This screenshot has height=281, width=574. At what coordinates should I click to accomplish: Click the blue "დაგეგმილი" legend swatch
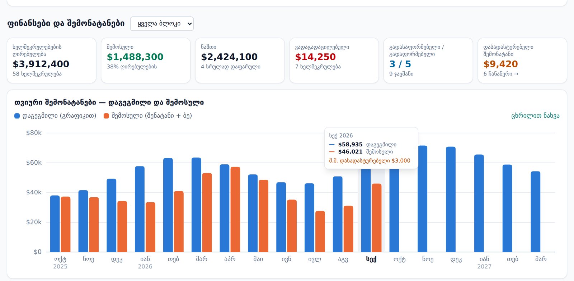point(17,116)
